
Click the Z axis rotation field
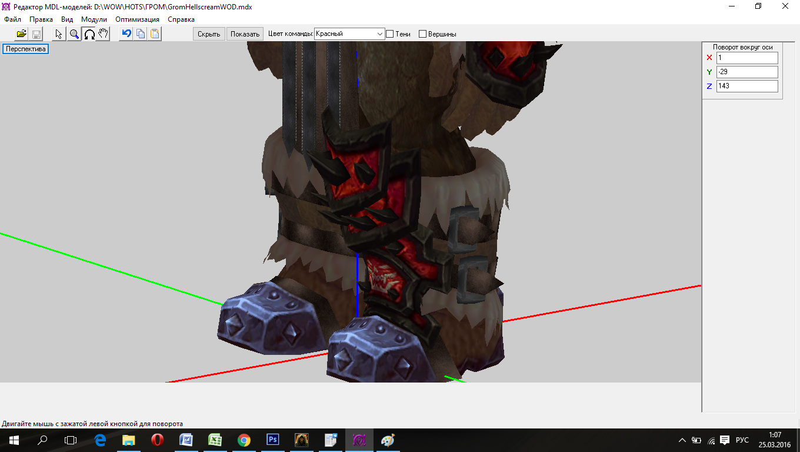pyautogui.click(x=747, y=86)
